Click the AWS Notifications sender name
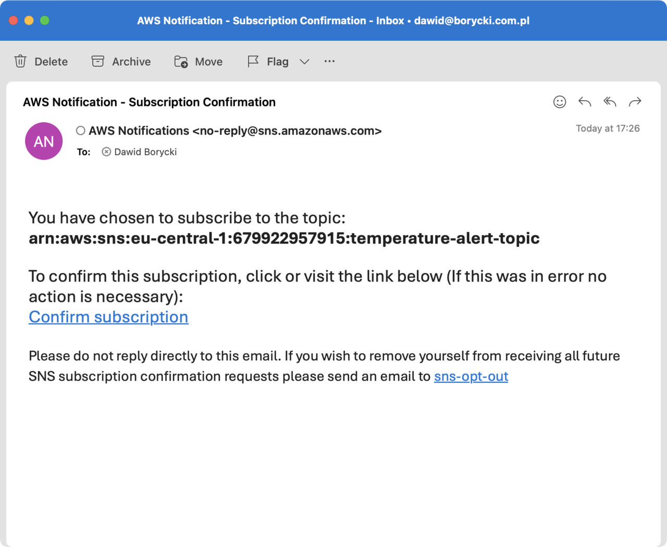The height and width of the screenshot is (547, 667). [x=139, y=131]
